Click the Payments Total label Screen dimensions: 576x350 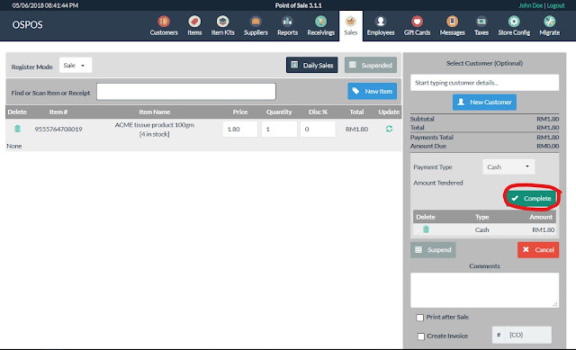(x=432, y=138)
